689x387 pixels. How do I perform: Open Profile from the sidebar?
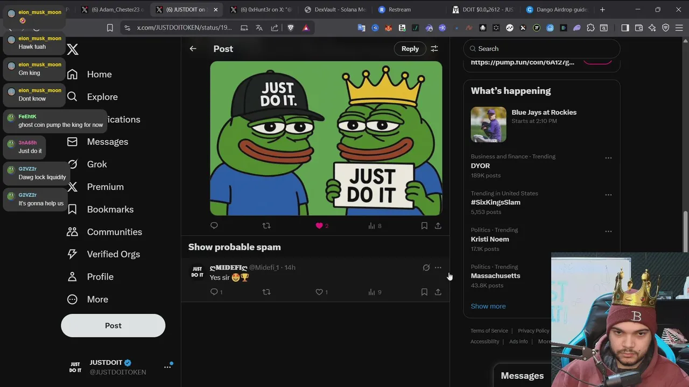pyautogui.click(x=90, y=277)
